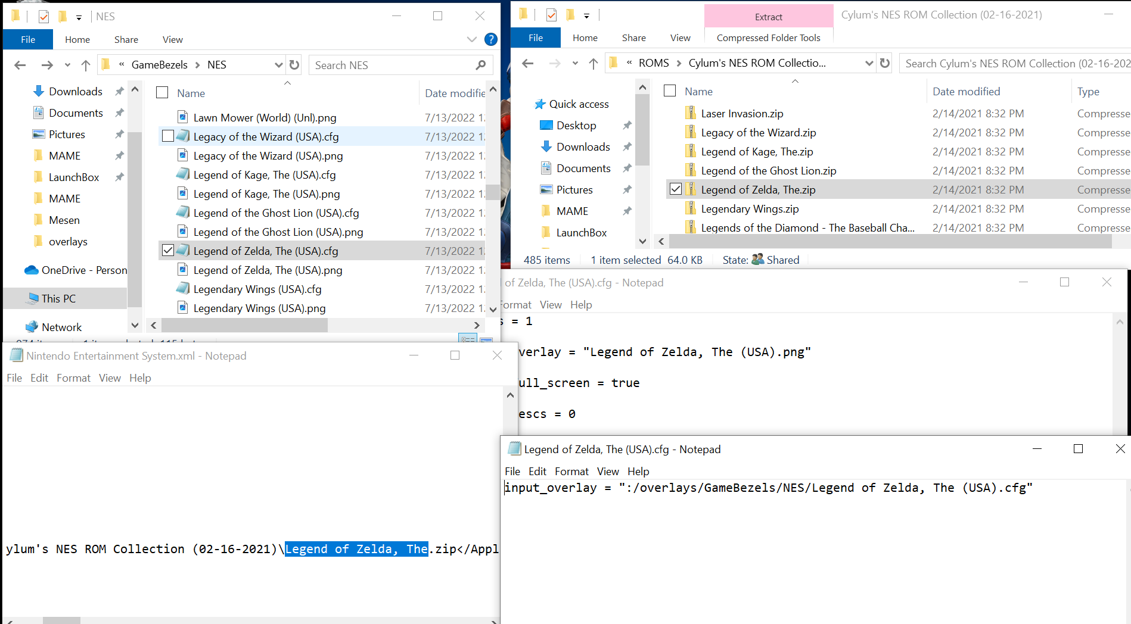Click Back arrow in NES explorer window

tap(20, 65)
